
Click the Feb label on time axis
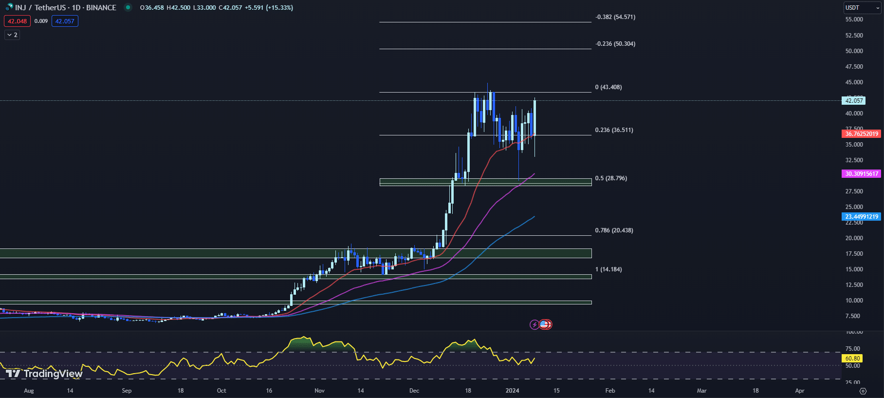pyautogui.click(x=610, y=391)
